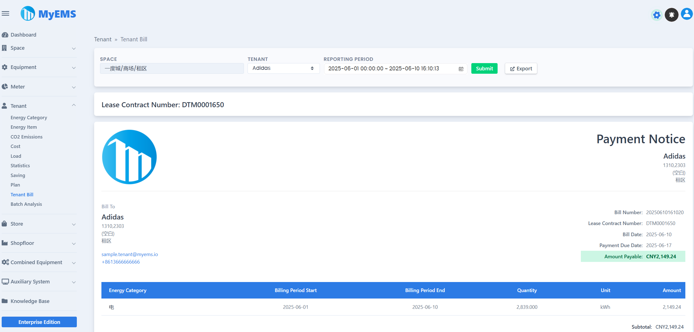
Task: Click the Tenant person icon in sidebar
Action: 4,106
